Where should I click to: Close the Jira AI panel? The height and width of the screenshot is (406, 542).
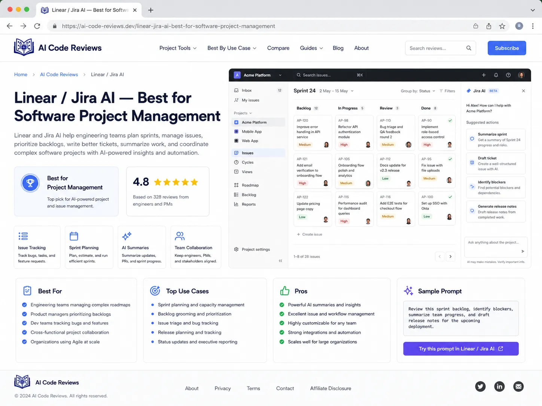(x=523, y=91)
